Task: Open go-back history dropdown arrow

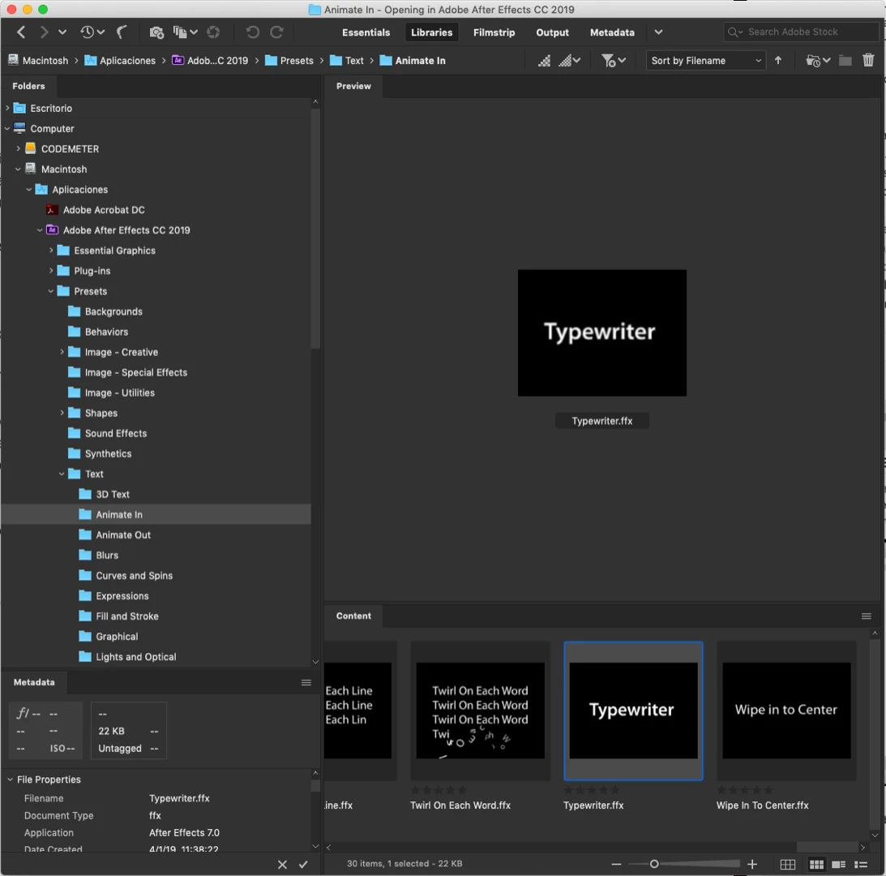Action: (x=62, y=32)
